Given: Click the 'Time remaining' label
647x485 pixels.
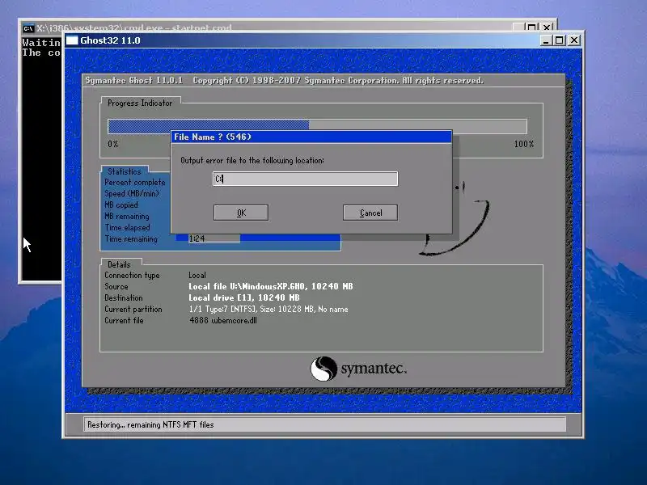Looking at the screenshot, I should point(131,238).
